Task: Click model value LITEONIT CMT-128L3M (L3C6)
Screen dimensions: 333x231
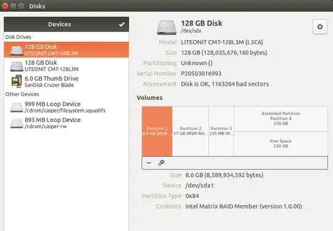Action: (222, 43)
